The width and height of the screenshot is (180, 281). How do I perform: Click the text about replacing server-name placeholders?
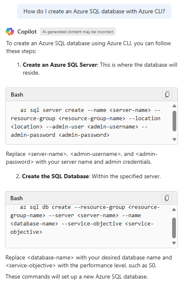[82, 158]
